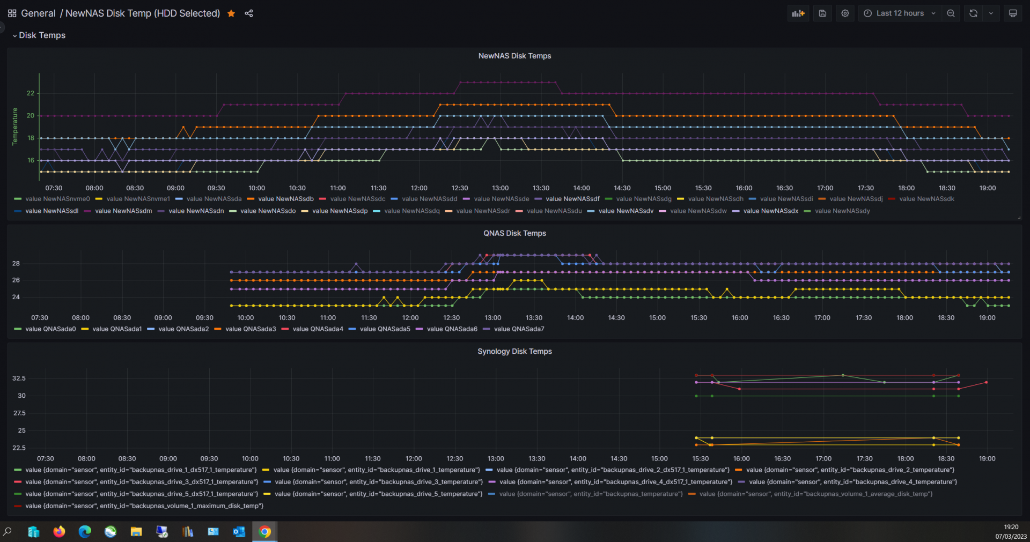Open the dashboards grid icon
The height and width of the screenshot is (542, 1030).
[12, 13]
